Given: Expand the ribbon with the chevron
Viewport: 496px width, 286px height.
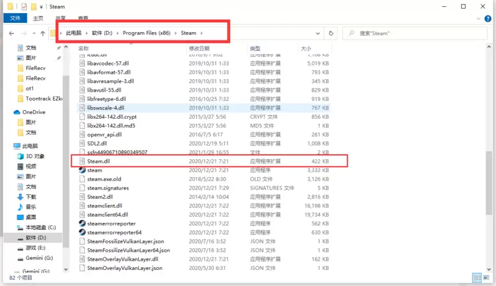Looking at the screenshot, I should (x=478, y=19).
